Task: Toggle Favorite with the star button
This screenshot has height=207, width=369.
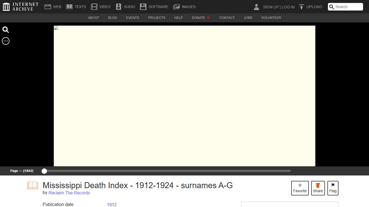Action: 300,188
